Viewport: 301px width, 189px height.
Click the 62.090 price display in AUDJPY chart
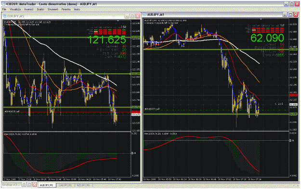(x=267, y=38)
